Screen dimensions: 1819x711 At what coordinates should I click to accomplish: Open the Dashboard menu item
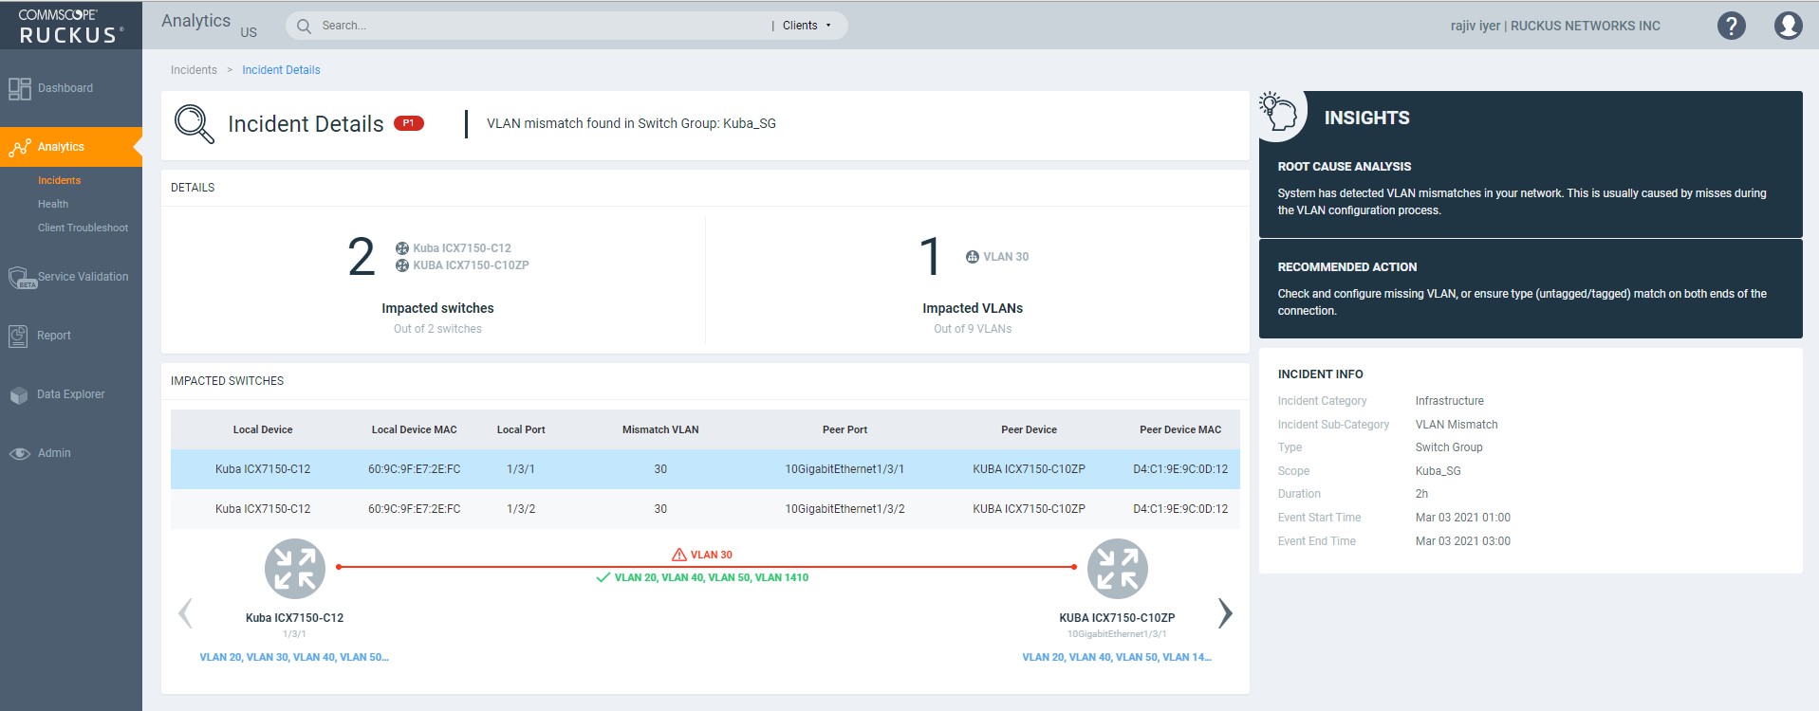tap(65, 88)
